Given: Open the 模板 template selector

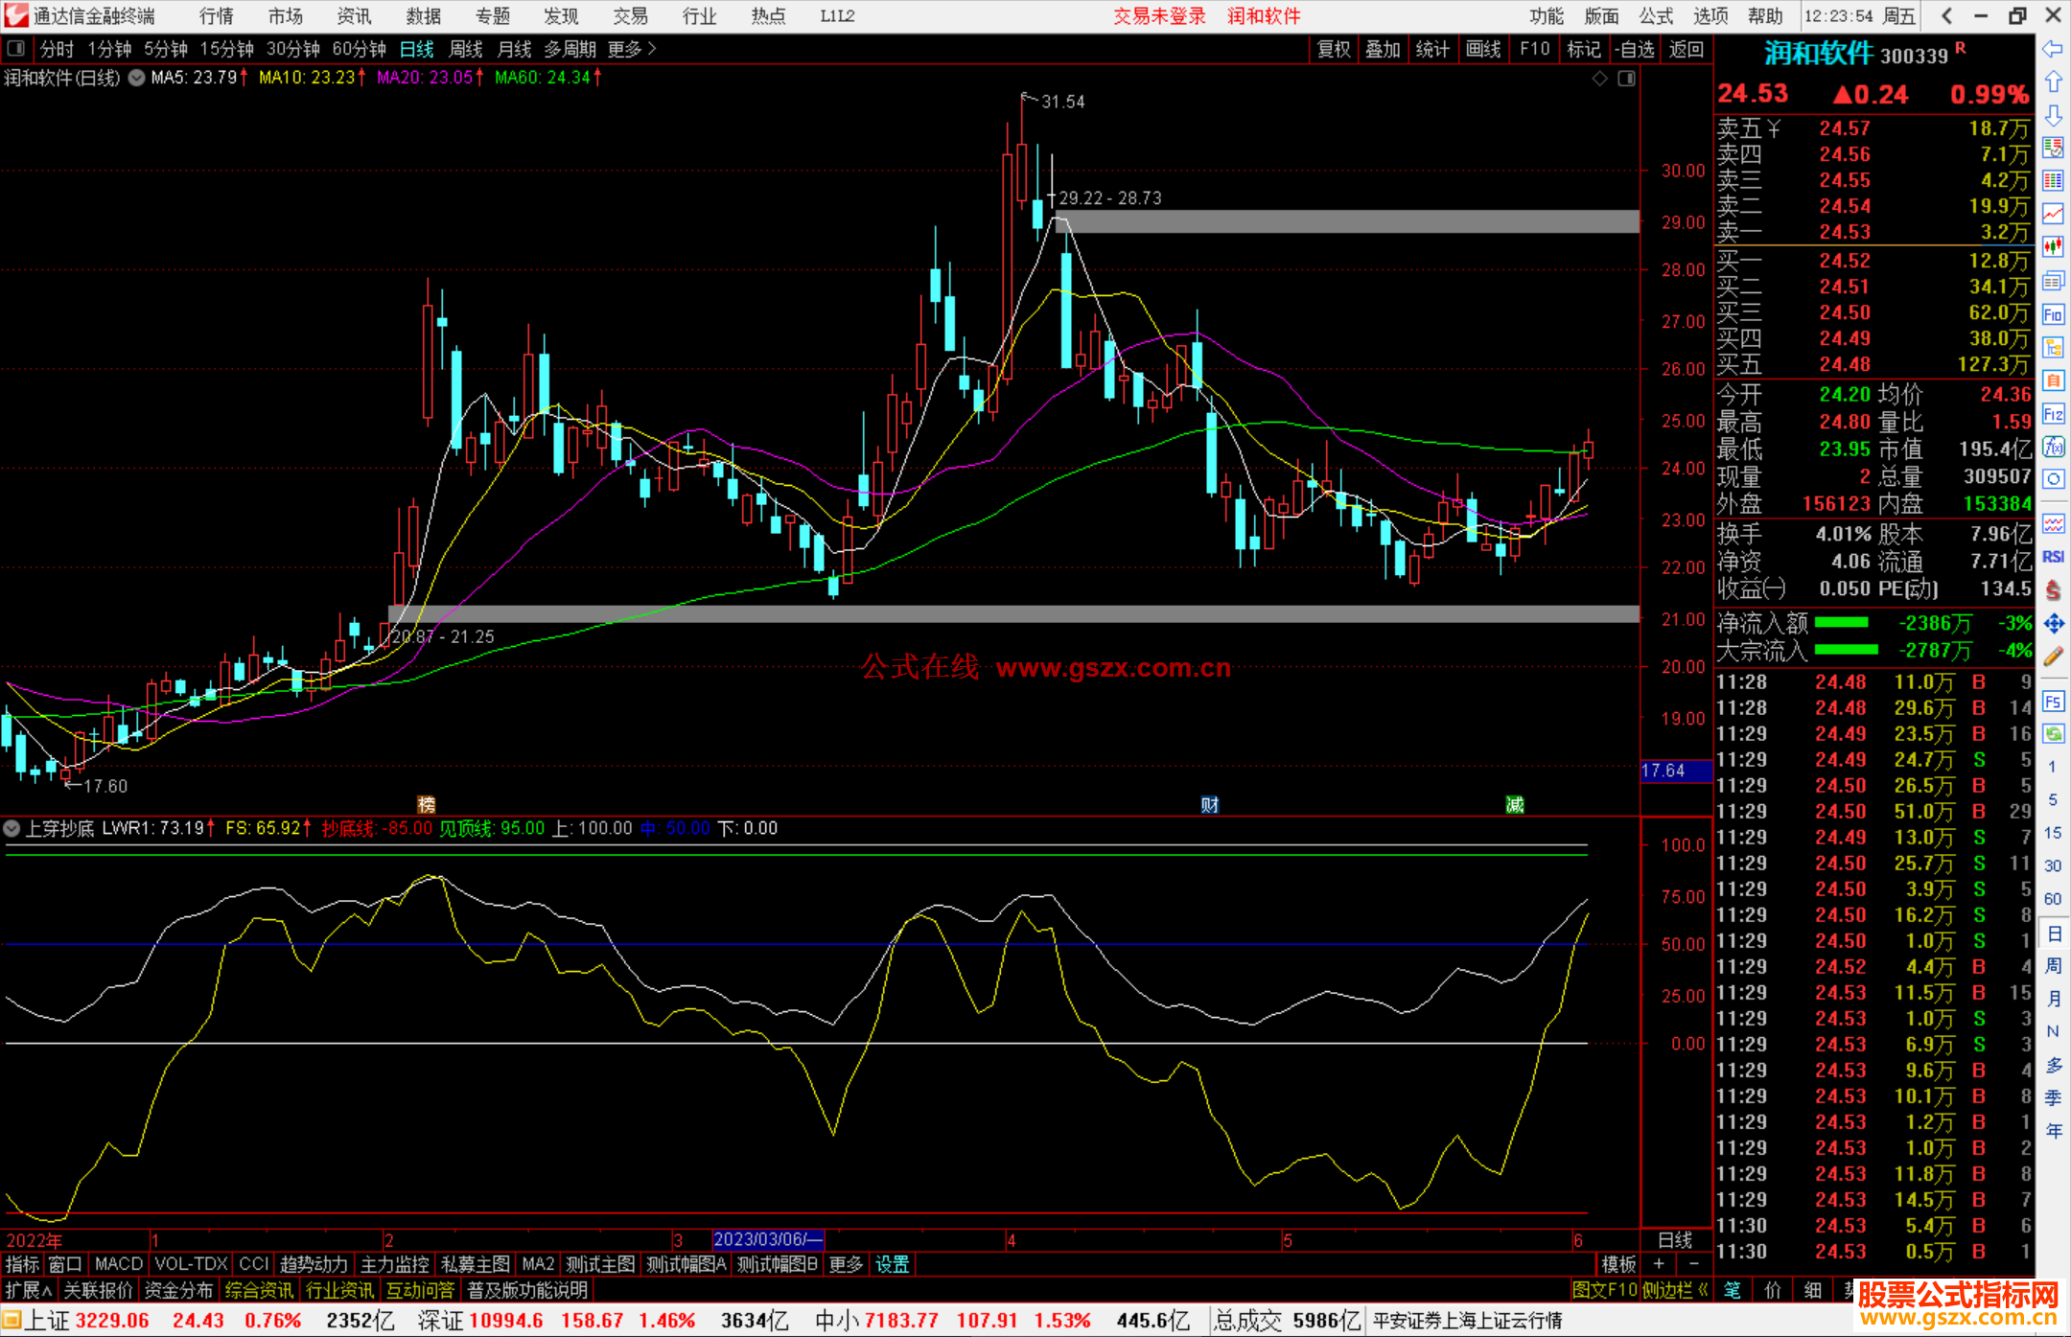Looking at the screenshot, I should pos(1618,1264).
